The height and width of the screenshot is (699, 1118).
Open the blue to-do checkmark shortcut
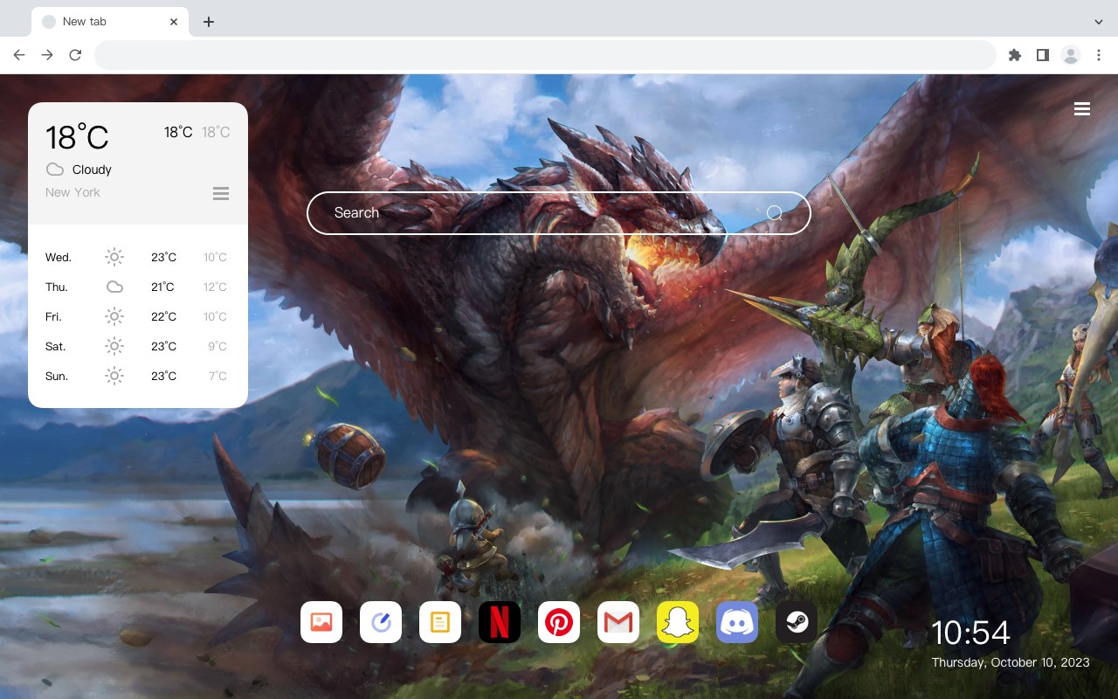pyautogui.click(x=381, y=622)
